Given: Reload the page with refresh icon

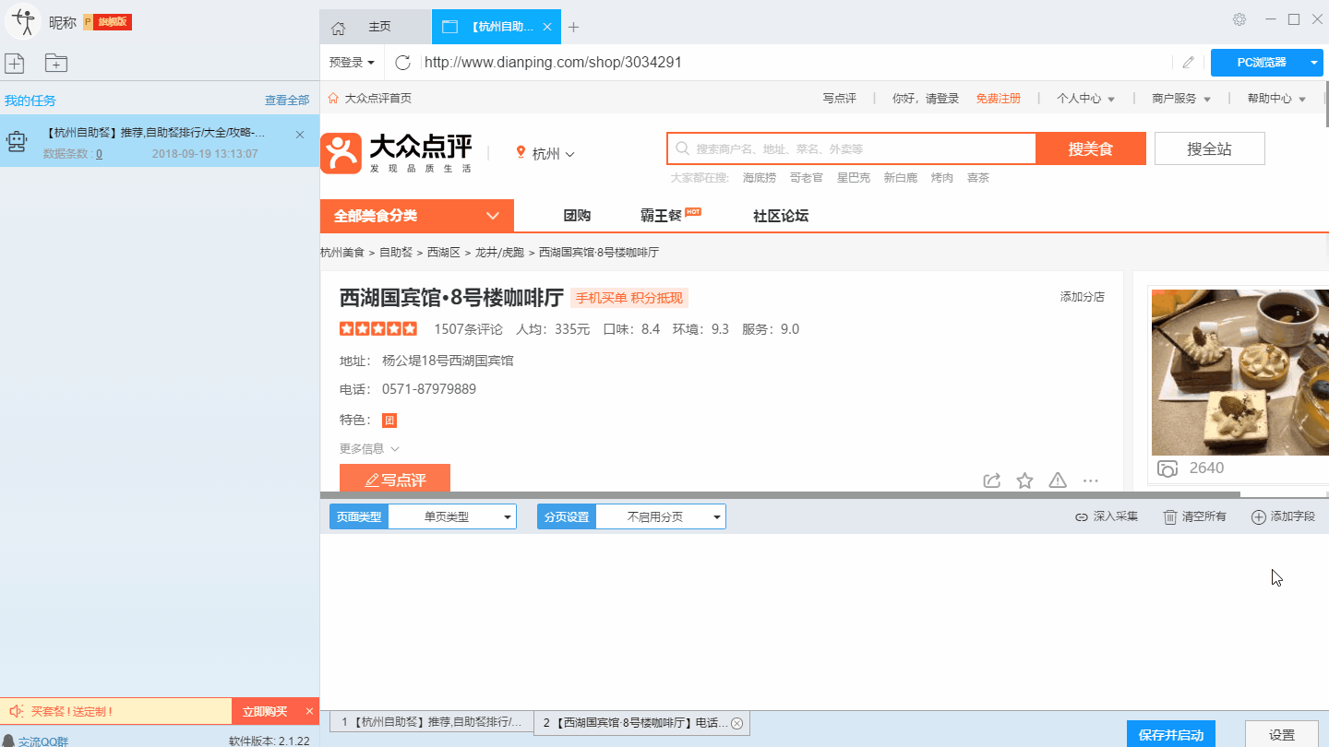Looking at the screenshot, I should tap(402, 63).
